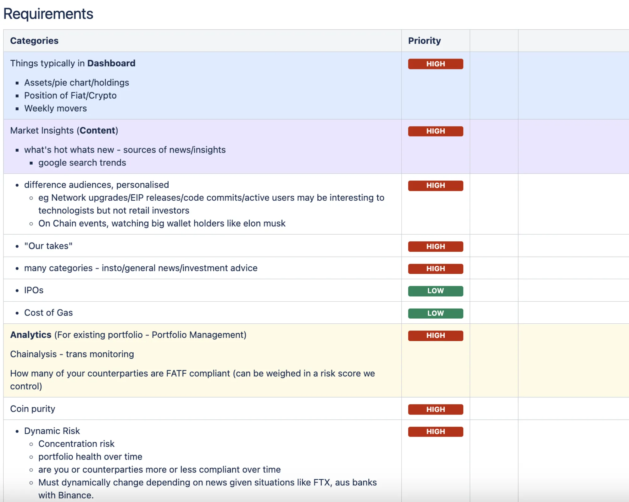This screenshot has height=502, width=629.
Task: Click HIGH badge beside difference audiences
Action: click(x=435, y=186)
